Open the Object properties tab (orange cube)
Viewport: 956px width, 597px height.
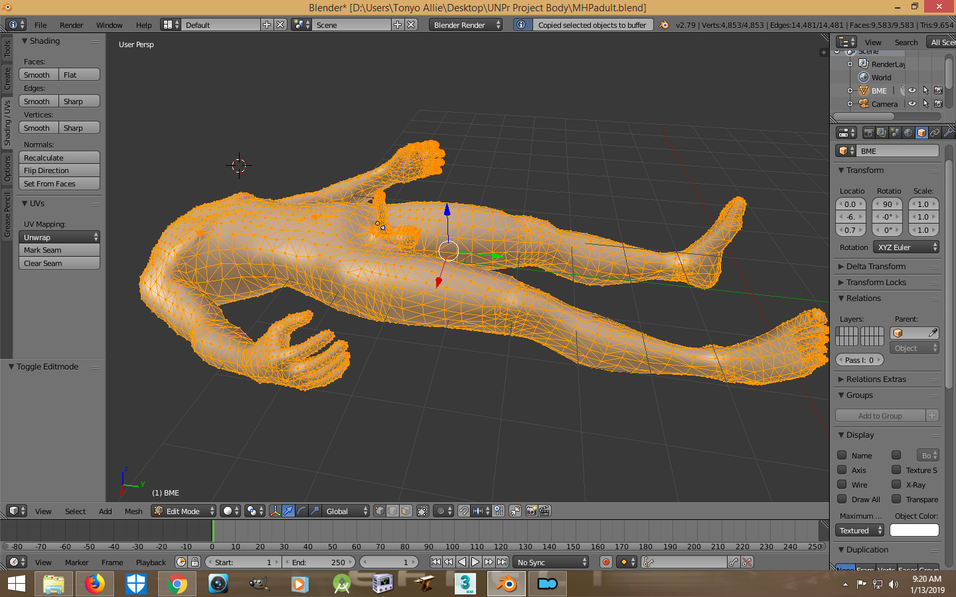coord(921,133)
